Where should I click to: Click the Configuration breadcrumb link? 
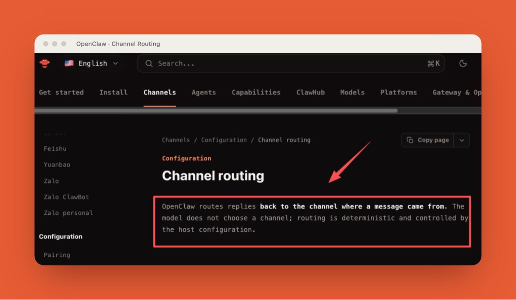(224, 140)
